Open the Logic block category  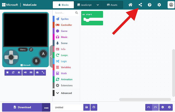[66, 61]
